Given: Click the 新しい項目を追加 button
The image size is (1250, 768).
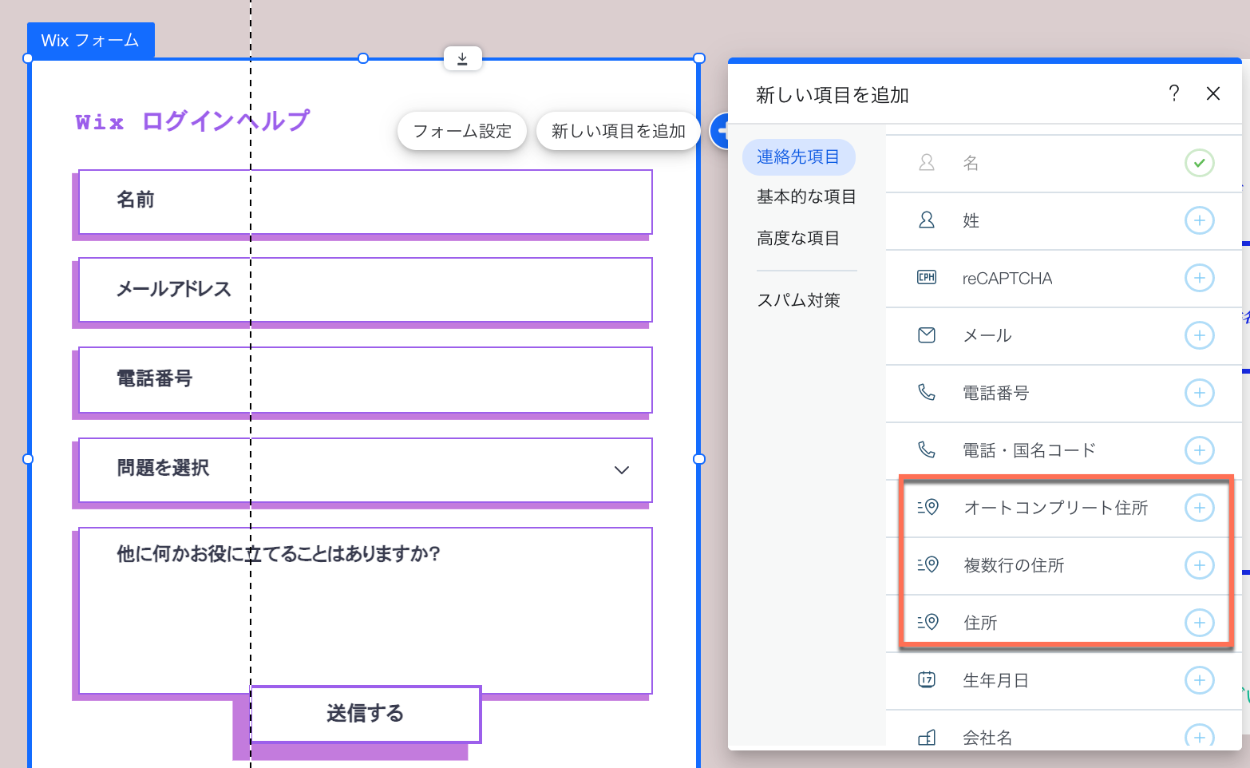Looking at the screenshot, I should [619, 131].
